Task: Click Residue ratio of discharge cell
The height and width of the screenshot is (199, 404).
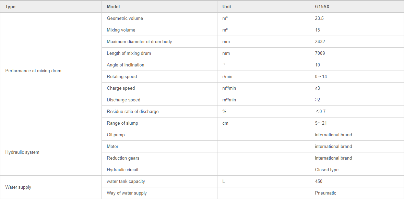Action: [159, 111]
